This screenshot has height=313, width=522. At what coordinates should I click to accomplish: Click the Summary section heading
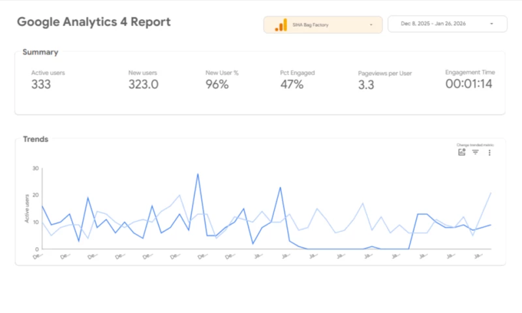point(40,52)
